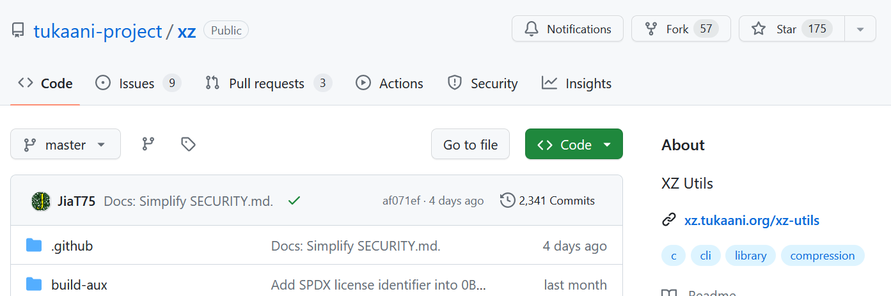Open the Actions tab
The image size is (891, 296).
coord(390,84)
